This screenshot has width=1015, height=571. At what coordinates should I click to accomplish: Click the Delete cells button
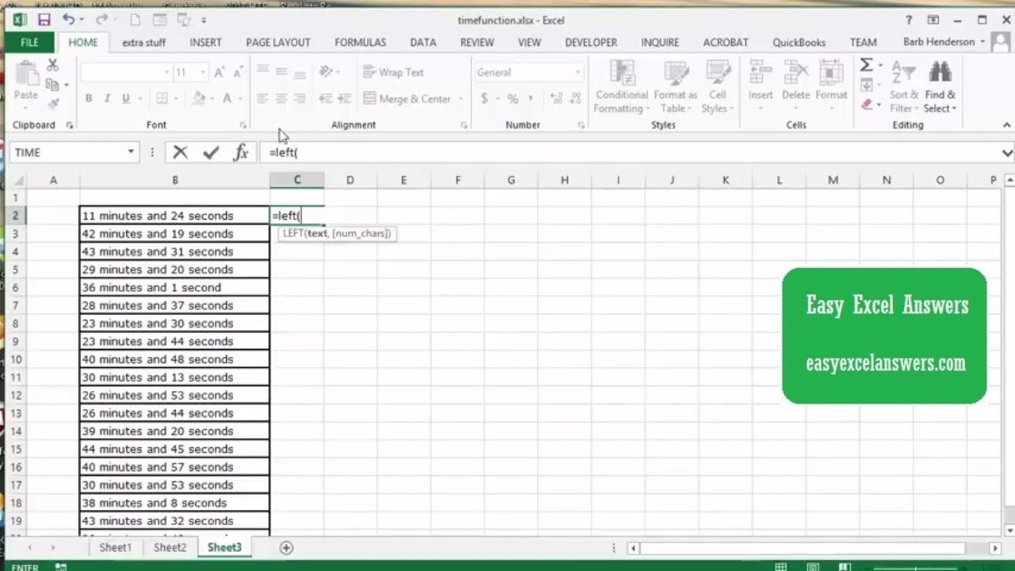(795, 86)
